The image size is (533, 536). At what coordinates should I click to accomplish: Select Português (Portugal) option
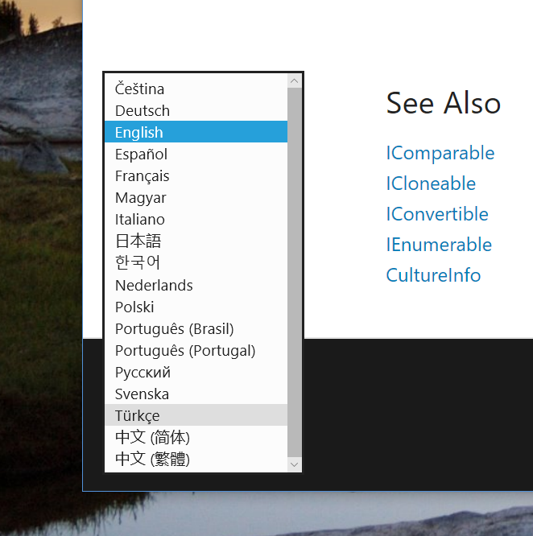(196, 350)
